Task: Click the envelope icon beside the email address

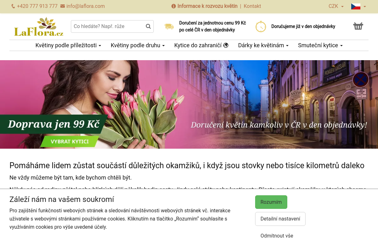Action: pyautogui.click(x=62, y=6)
